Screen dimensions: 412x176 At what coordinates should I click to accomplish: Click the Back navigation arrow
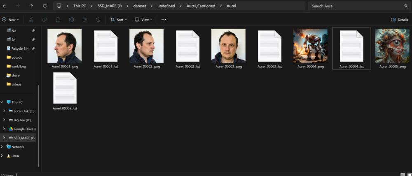tap(5, 6)
